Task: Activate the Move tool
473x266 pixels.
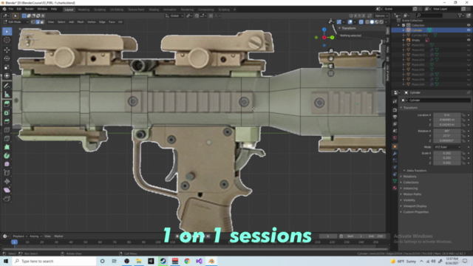Action: click(7, 50)
